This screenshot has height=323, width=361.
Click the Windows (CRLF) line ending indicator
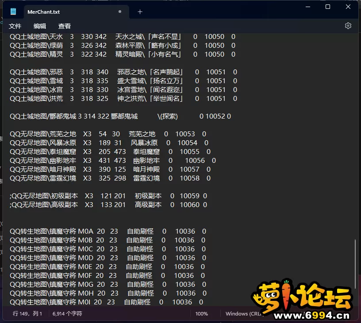(x=244, y=314)
